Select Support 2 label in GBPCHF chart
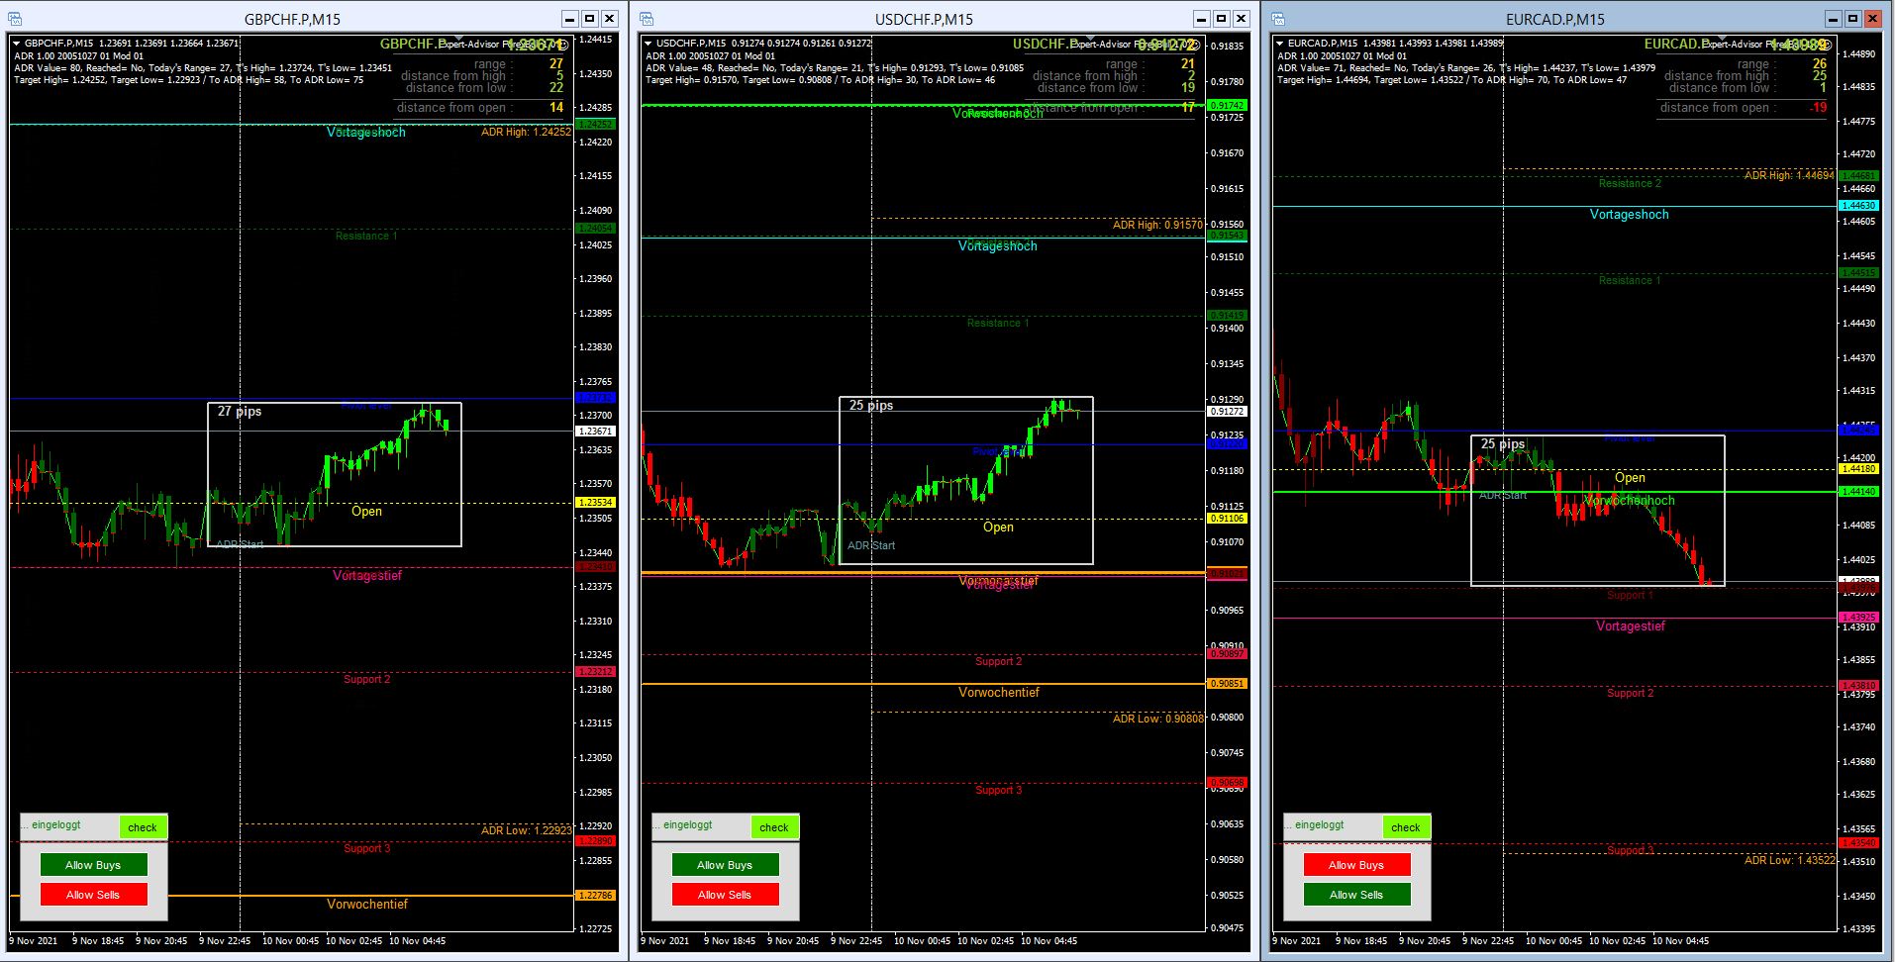Screen dimensions: 1896x962 (x=366, y=679)
